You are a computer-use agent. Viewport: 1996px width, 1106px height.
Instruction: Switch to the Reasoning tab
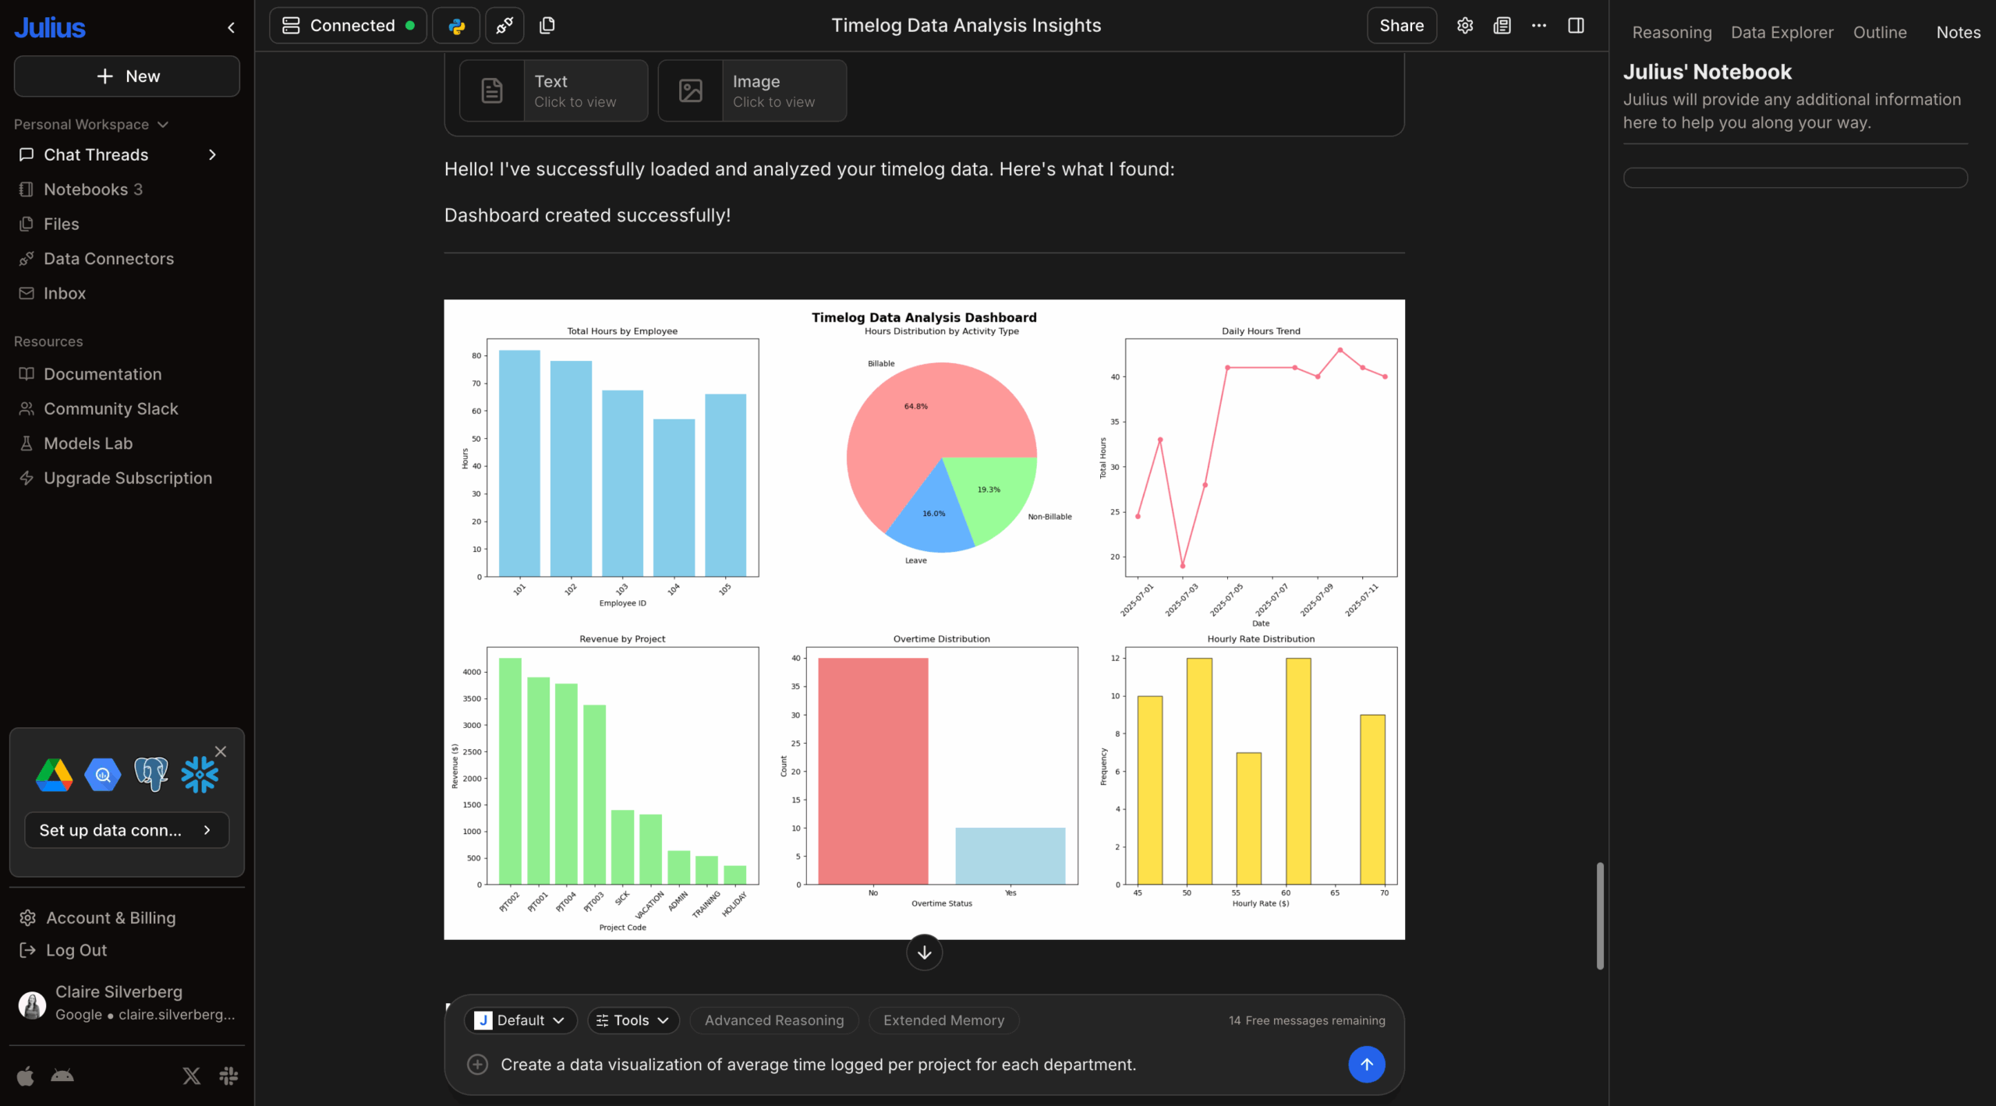(1672, 33)
